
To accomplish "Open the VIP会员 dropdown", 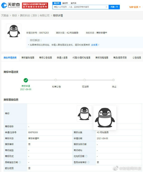I will coord(135,7).
